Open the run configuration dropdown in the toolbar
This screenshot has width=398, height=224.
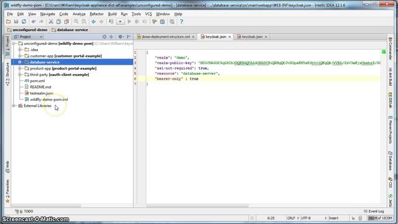tap(120, 22)
